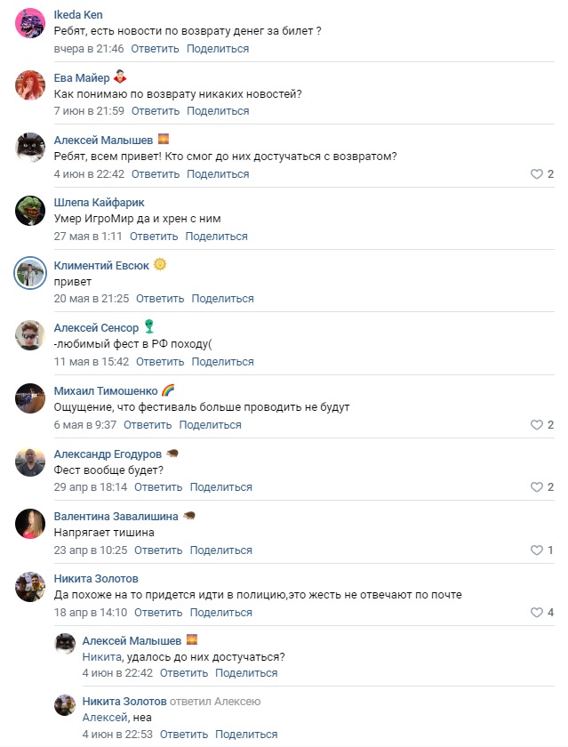Image resolution: width=568 pixels, height=747 pixels.
Task: Reply to Шлепа Кайфарик's ИгроМир comment
Action: tap(155, 237)
